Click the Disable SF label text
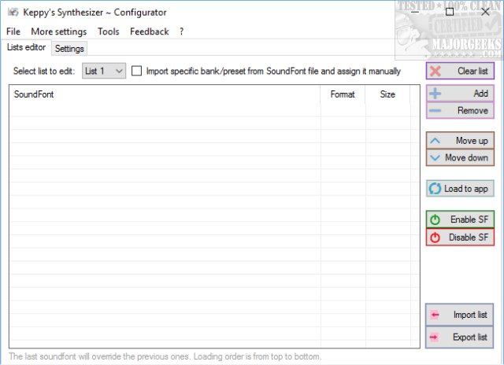The image size is (504, 365). click(469, 238)
